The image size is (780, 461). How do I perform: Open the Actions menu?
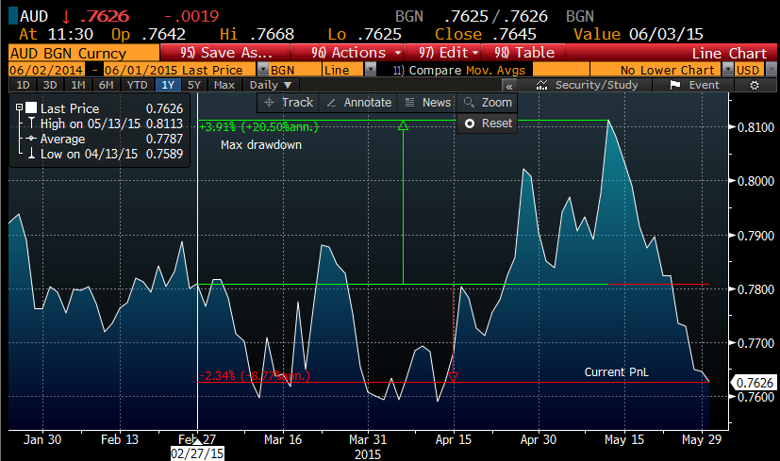coord(357,54)
